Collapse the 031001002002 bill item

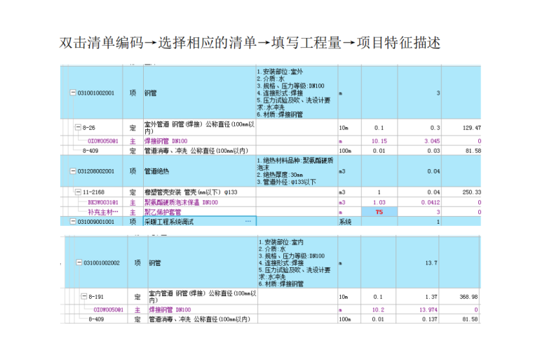[x=80, y=263]
